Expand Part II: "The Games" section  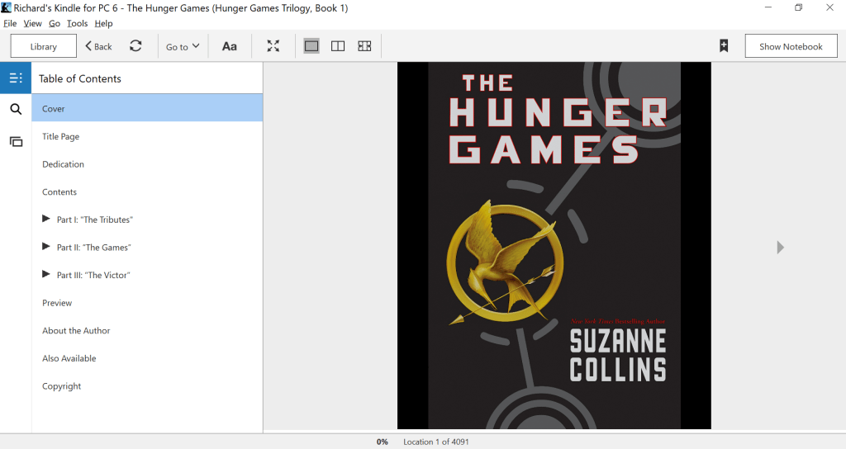click(46, 248)
